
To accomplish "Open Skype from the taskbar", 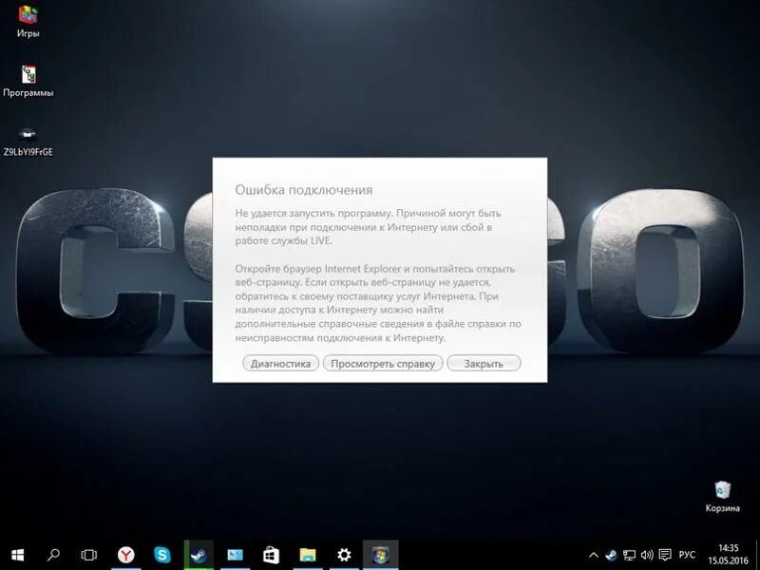I will pos(162,554).
